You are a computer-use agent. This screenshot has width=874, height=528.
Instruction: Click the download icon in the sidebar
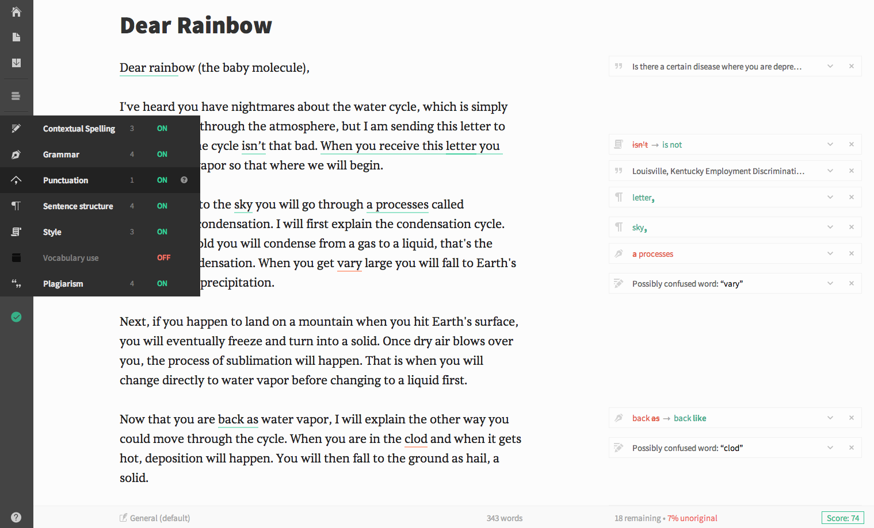16,63
